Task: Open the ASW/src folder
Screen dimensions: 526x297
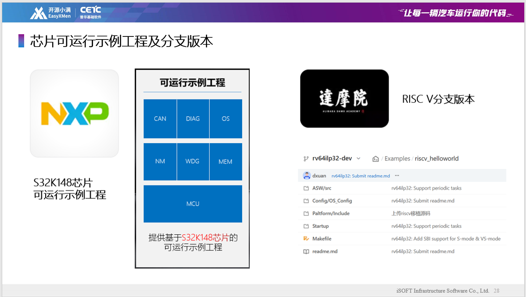Action: coord(322,188)
